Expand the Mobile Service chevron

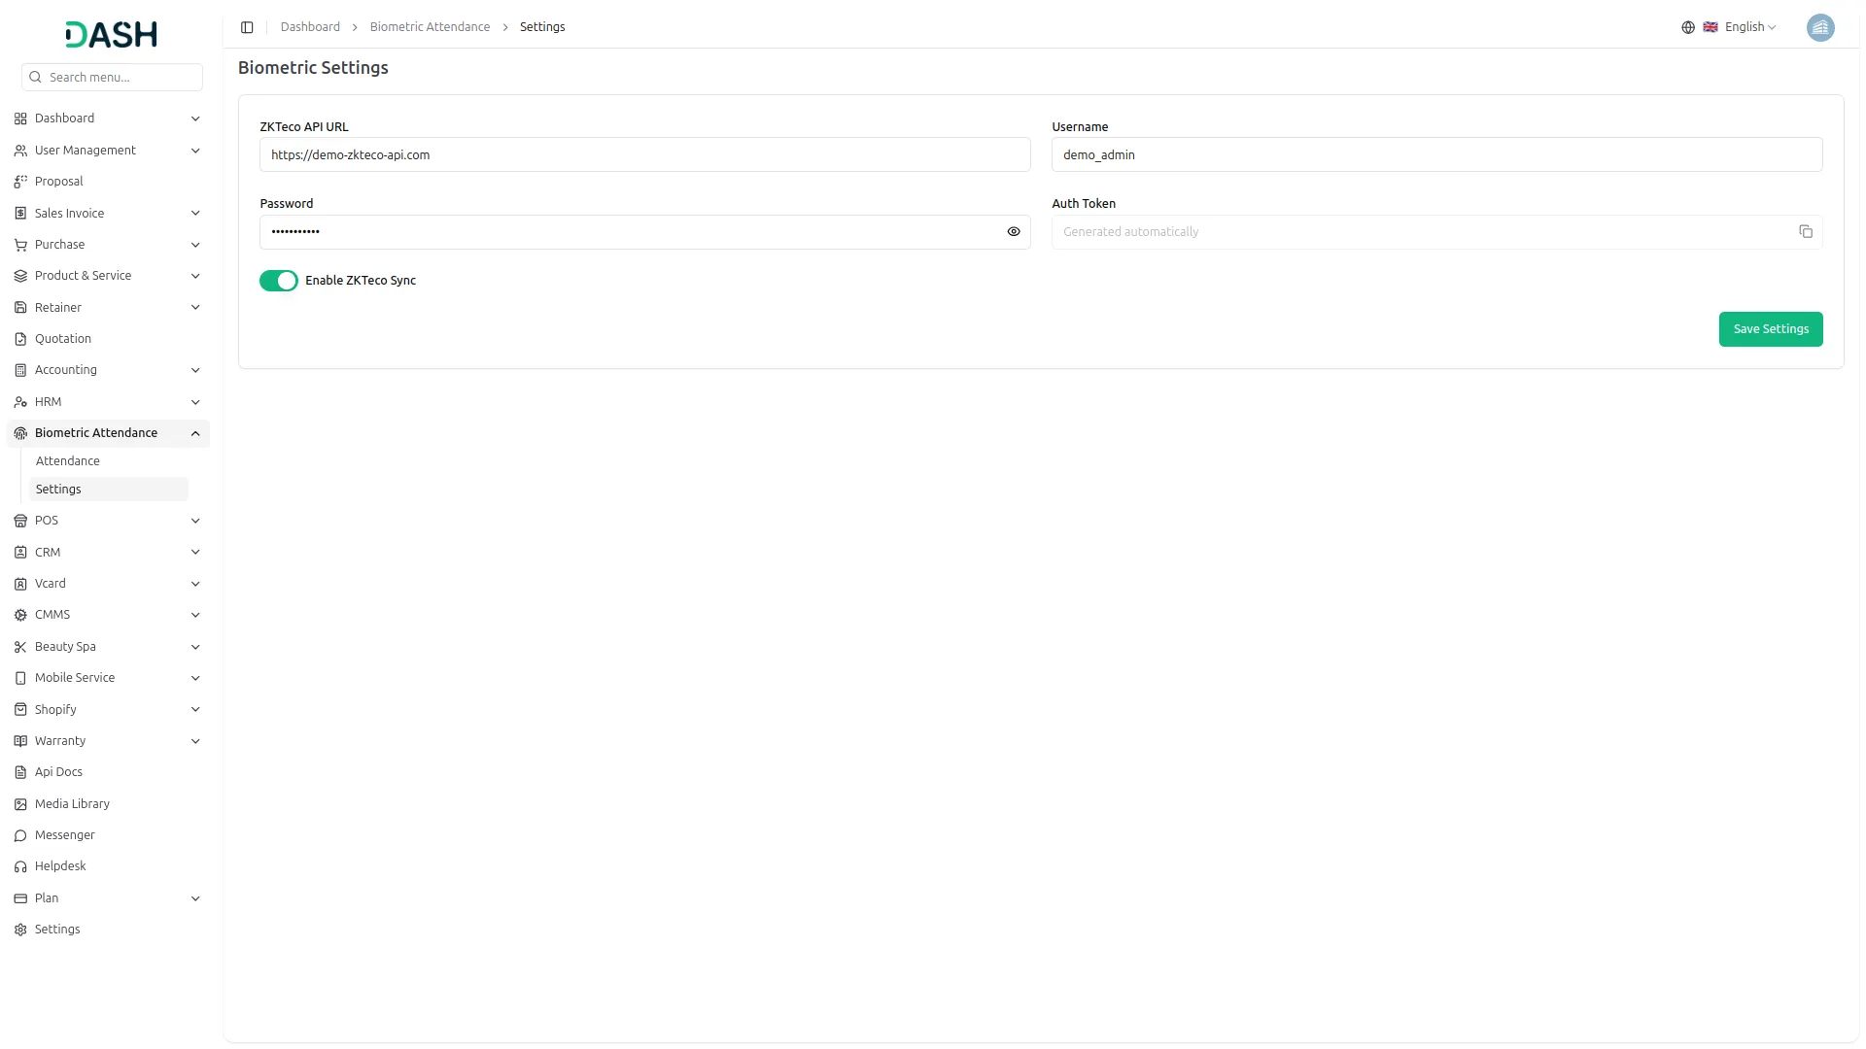point(195,678)
